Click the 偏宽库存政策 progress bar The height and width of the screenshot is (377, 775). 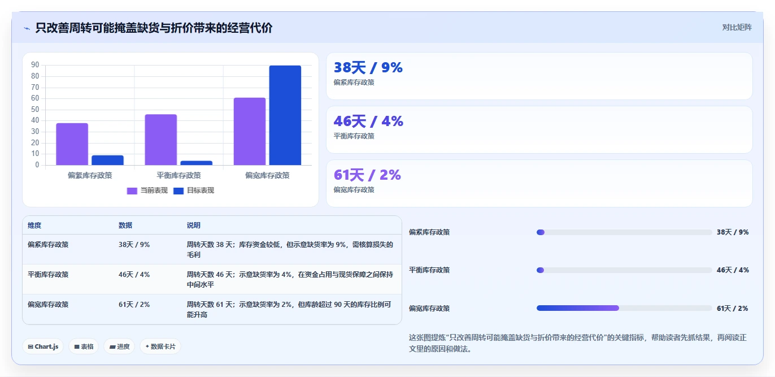point(624,308)
